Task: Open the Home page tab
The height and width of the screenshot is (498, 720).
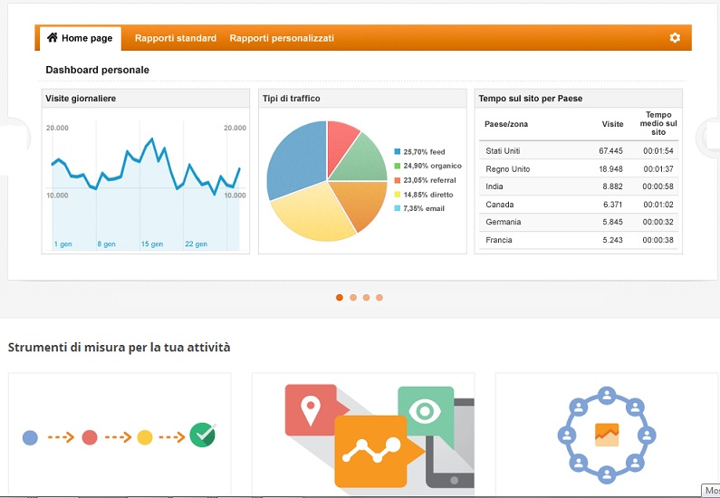Action: click(x=81, y=38)
